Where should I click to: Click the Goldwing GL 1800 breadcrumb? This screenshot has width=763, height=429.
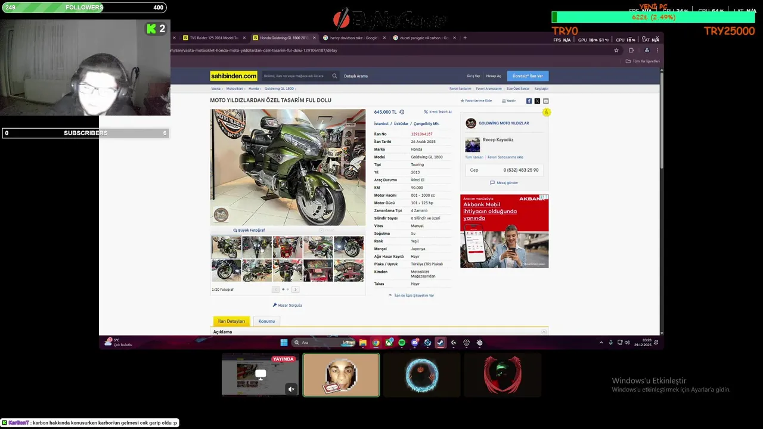click(279, 89)
